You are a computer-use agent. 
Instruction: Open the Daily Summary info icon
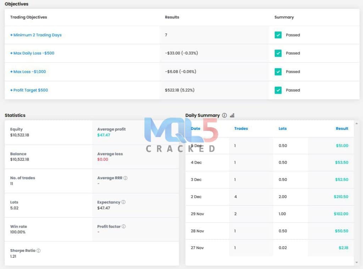pyautogui.click(x=224, y=115)
